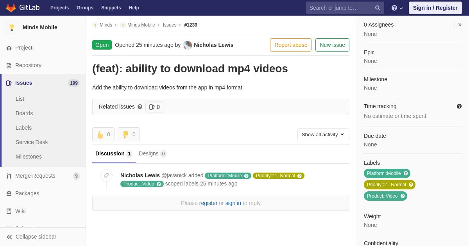
Task: Click the thumbs down emoji button
Action: [129, 134]
